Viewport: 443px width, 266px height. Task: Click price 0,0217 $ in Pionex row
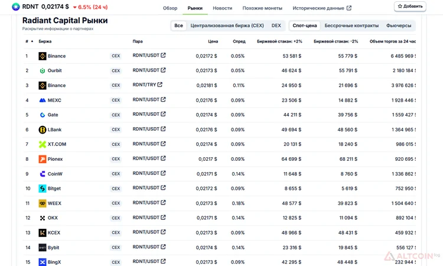pyautogui.click(x=208, y=159)
